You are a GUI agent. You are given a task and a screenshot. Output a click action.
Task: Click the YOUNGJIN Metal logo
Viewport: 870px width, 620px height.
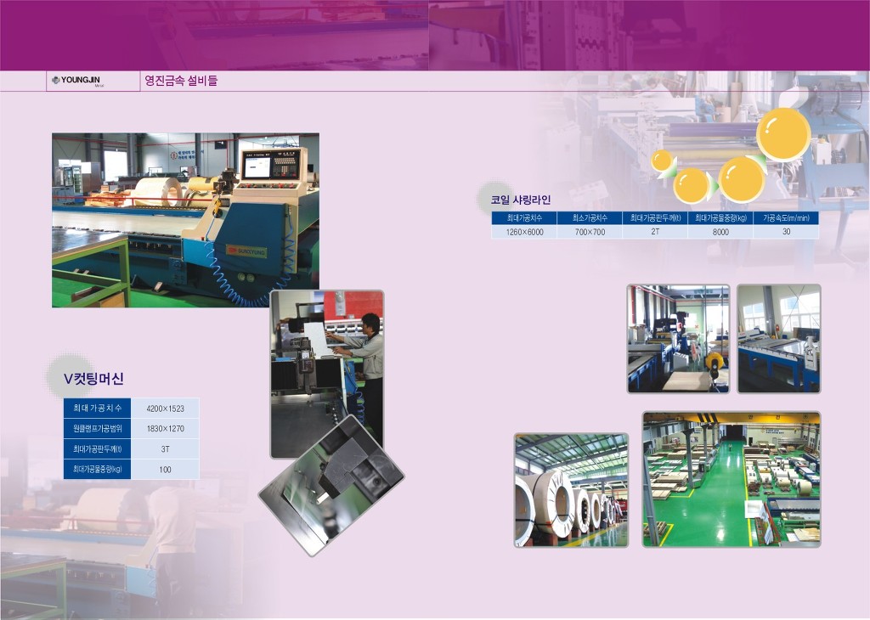(76, 81)
